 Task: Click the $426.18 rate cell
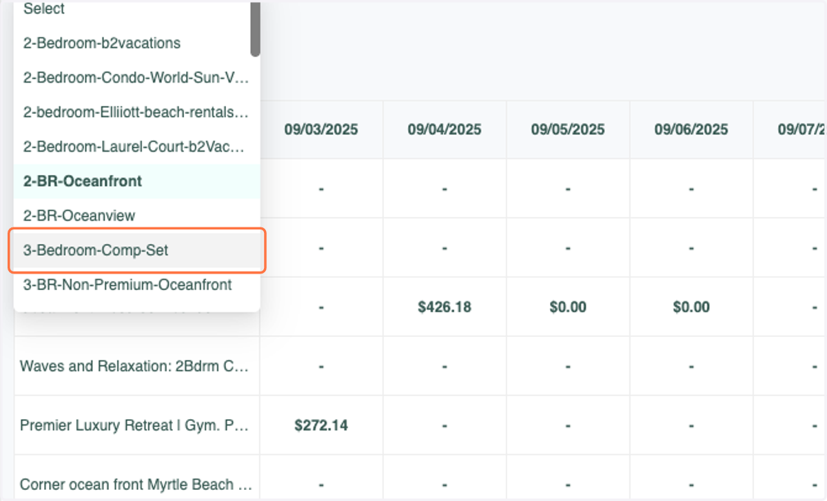[445, 307]
